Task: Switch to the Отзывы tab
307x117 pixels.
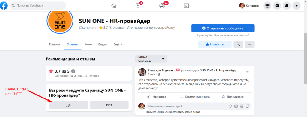Action: [73, 44]
